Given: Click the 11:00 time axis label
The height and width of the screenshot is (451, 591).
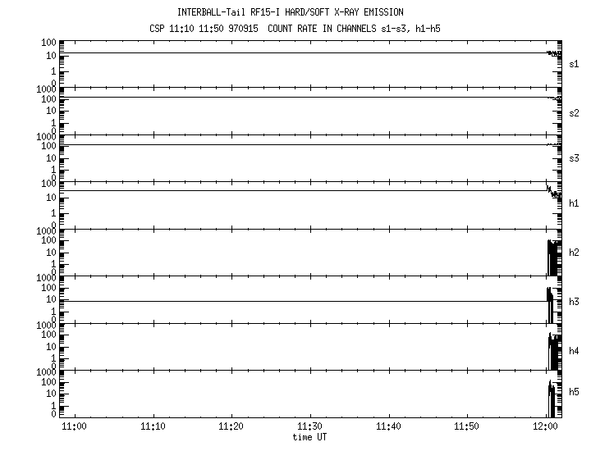Looking at the screenshot, I should click(74, 426).
